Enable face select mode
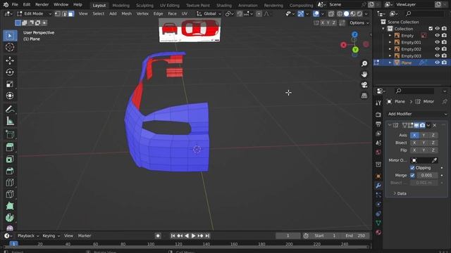The height and width of the screenshot is (253, 451). [x=71, y=13]
